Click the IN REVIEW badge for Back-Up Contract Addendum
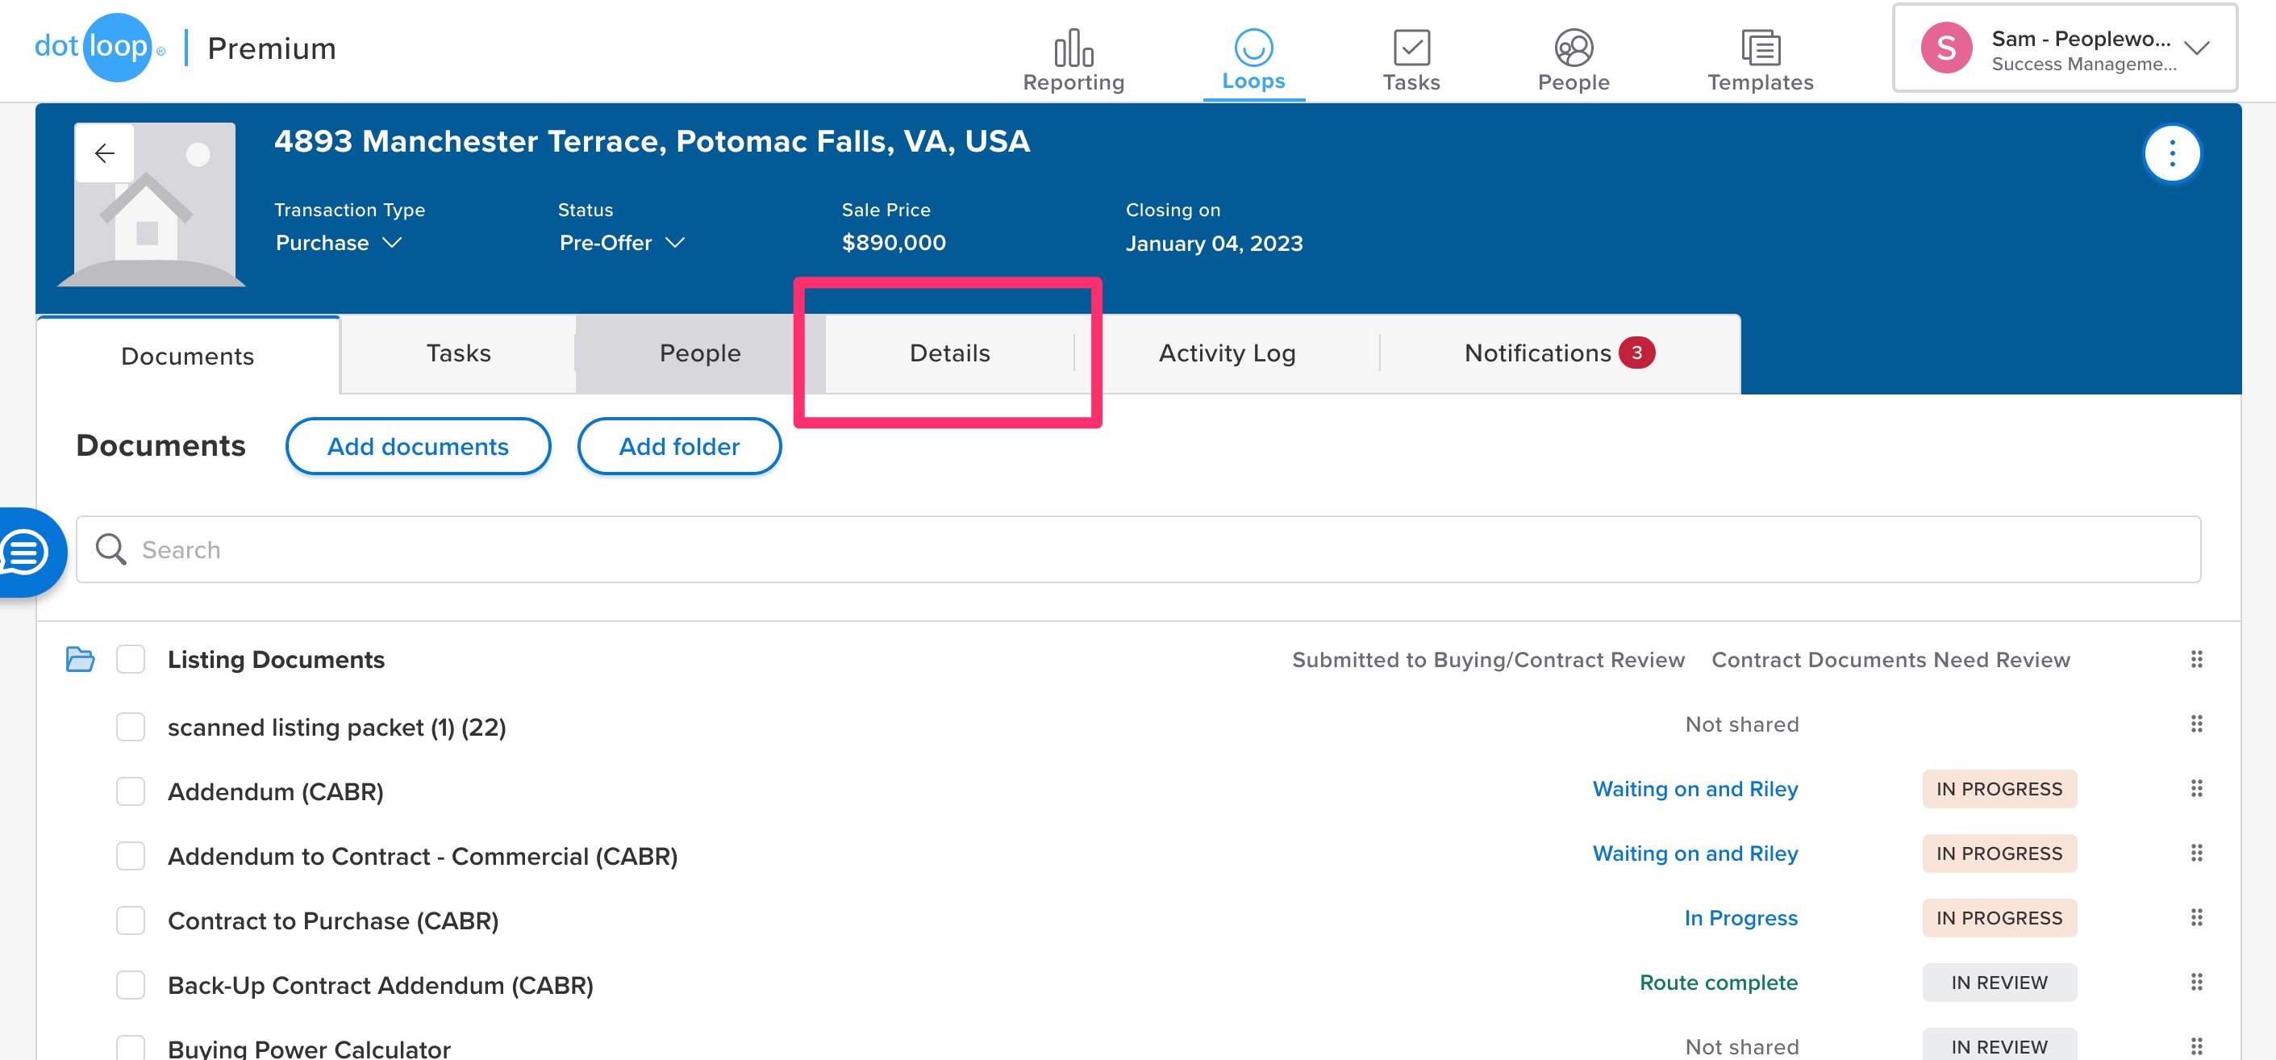Image resolution: width=2276 pixels, height=1060 pixels. click(1999, 983)
